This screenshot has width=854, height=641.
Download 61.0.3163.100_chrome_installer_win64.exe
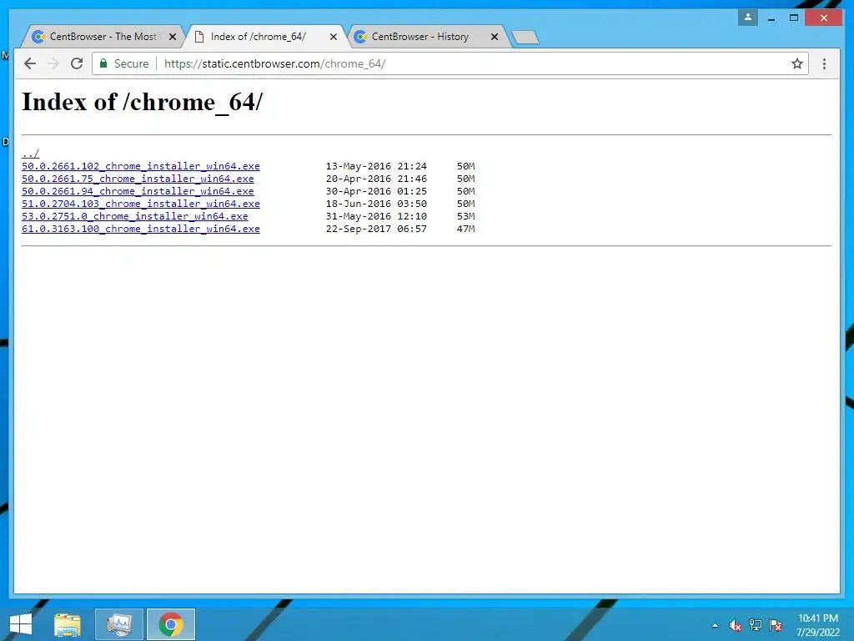[140, 229]
